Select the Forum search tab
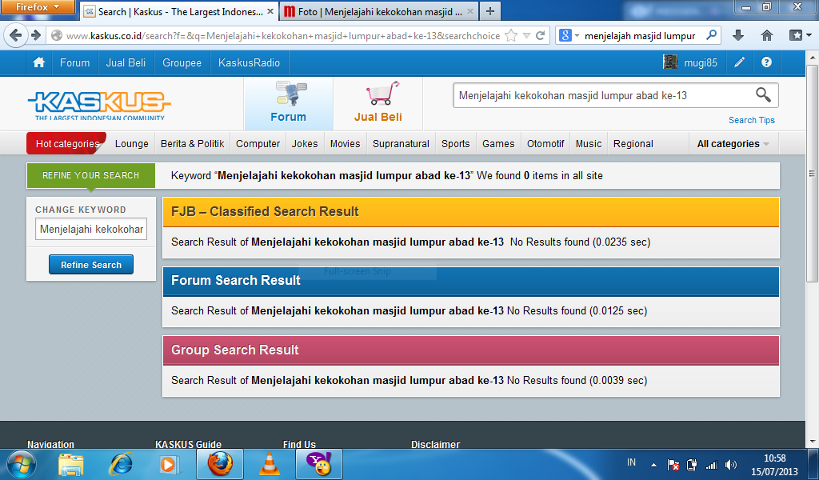This screenshot has height=480, width=819. click(x=288, y=103)
